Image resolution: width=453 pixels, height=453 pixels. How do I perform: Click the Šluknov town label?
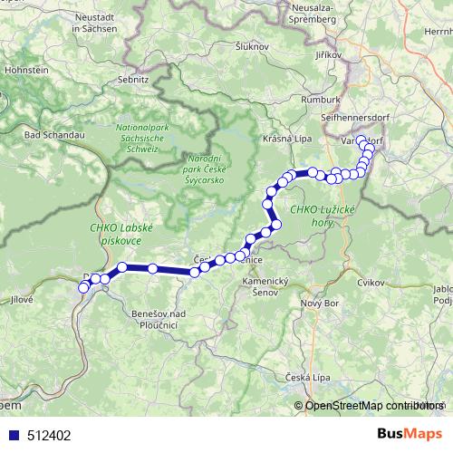point(252,46)
